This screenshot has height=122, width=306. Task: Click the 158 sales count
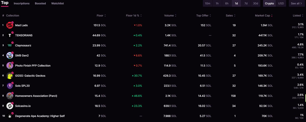click(x=233, y=96)
